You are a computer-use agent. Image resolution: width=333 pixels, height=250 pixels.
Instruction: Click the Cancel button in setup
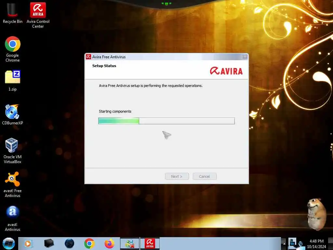tap(205, 176)
